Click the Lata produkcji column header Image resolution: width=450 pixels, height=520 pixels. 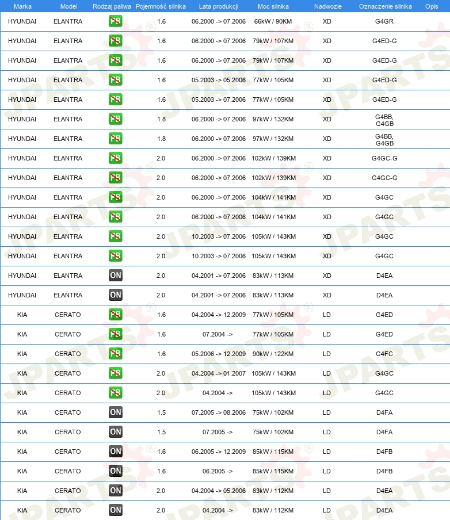[x=219, y=6]
